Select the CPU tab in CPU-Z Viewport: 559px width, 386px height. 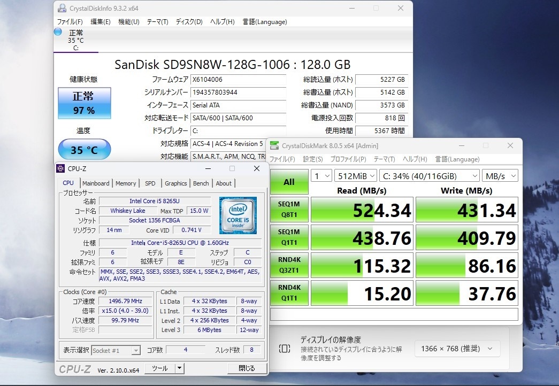(x=68, y=183)
